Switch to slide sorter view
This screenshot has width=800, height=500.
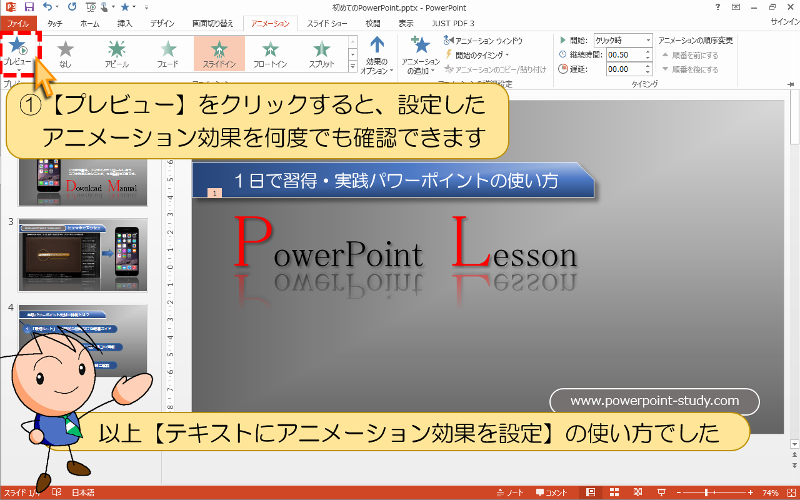click(x=614, y=492)
